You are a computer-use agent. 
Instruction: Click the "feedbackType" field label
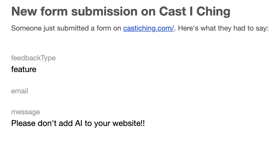[33, 58]
